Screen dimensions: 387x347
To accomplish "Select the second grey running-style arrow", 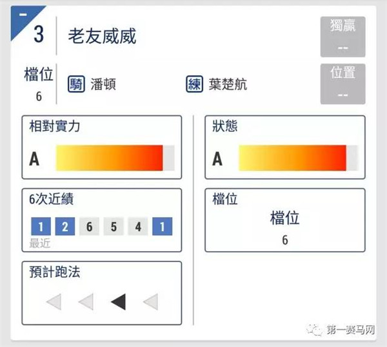I will click(x=86, y=302).
